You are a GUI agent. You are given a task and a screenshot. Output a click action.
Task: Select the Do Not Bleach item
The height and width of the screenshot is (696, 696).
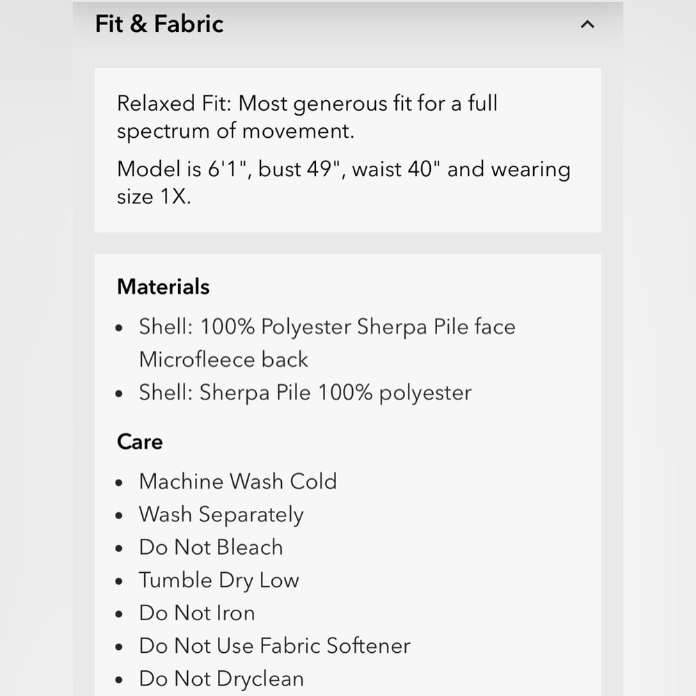point(211,547)
